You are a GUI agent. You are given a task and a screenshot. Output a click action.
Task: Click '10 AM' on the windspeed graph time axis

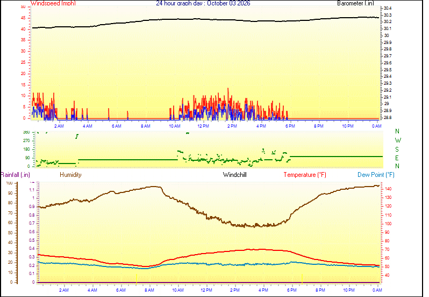[x=175, y=126]
